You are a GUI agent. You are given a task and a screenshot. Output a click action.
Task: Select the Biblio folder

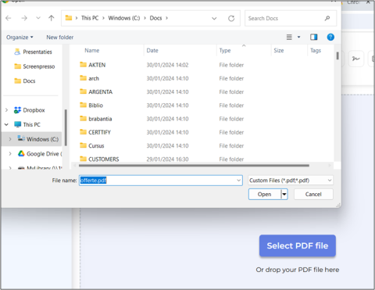coord(96,106)
